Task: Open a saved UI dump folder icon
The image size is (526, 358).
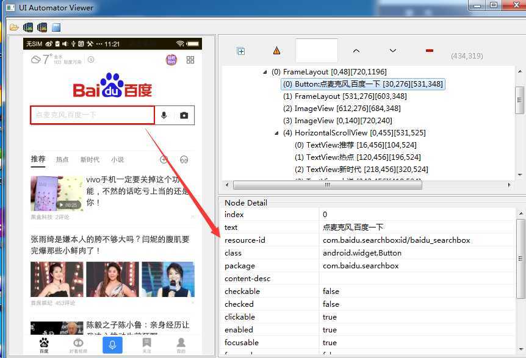Action: click(14, 27)
